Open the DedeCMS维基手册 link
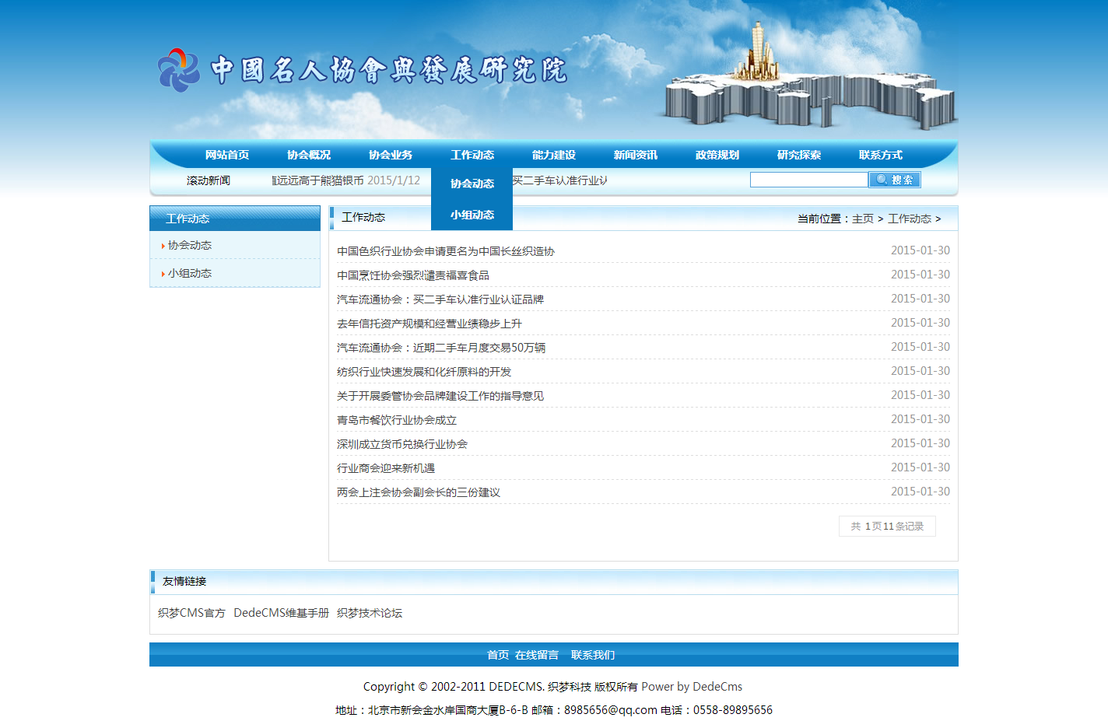The image size is (1108, 721). (281, 613)
